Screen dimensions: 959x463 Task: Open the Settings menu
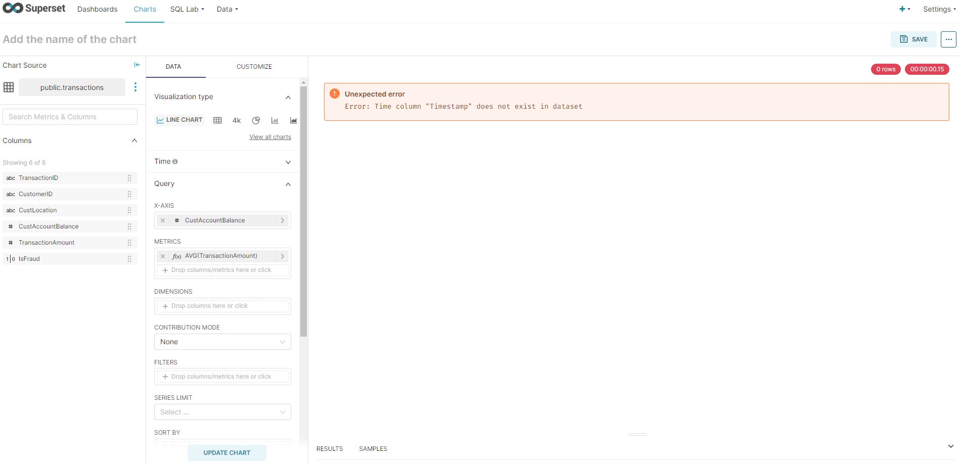pos(939,9)
